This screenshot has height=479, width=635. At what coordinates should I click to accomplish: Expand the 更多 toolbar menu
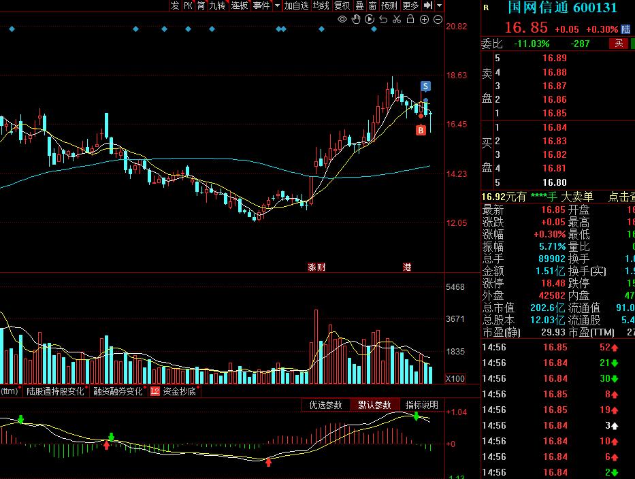[410, 5]
